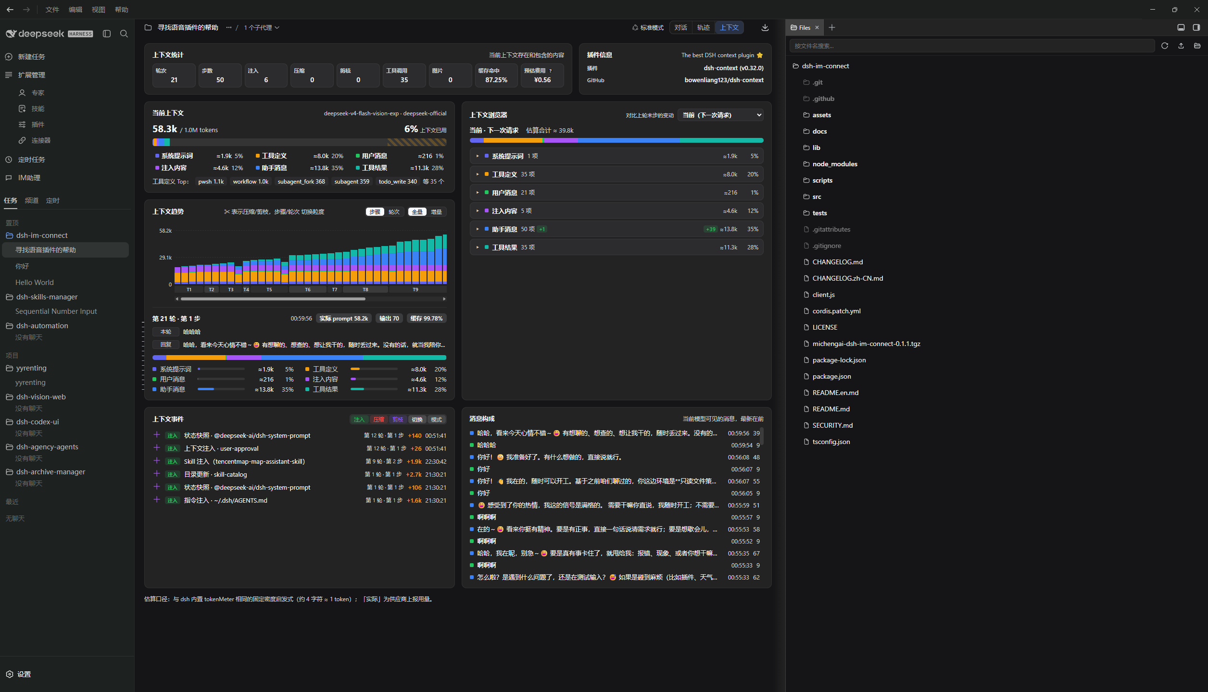Expand the 系统提示词 row in context browser
The height and width of the screenshot is (692, 1208).
617,156
